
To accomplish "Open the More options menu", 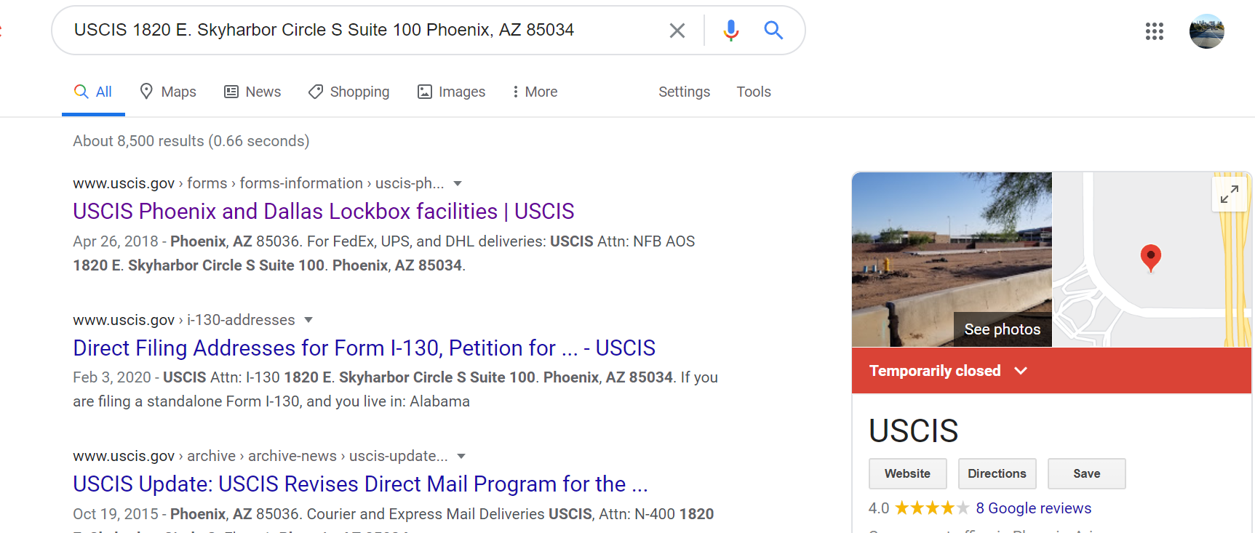I will click(x=535, y=92).
